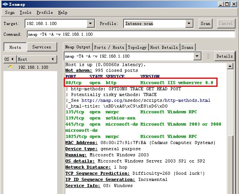Switch to the Host Details tab
Viewport: 239px width, 194px height.
pos(164,47)
